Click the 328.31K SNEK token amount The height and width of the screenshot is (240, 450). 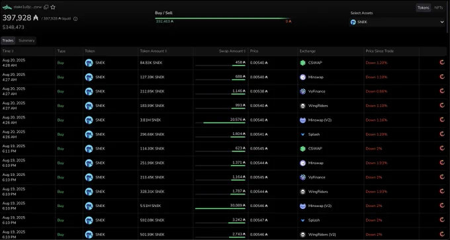(x=152, y=192)
